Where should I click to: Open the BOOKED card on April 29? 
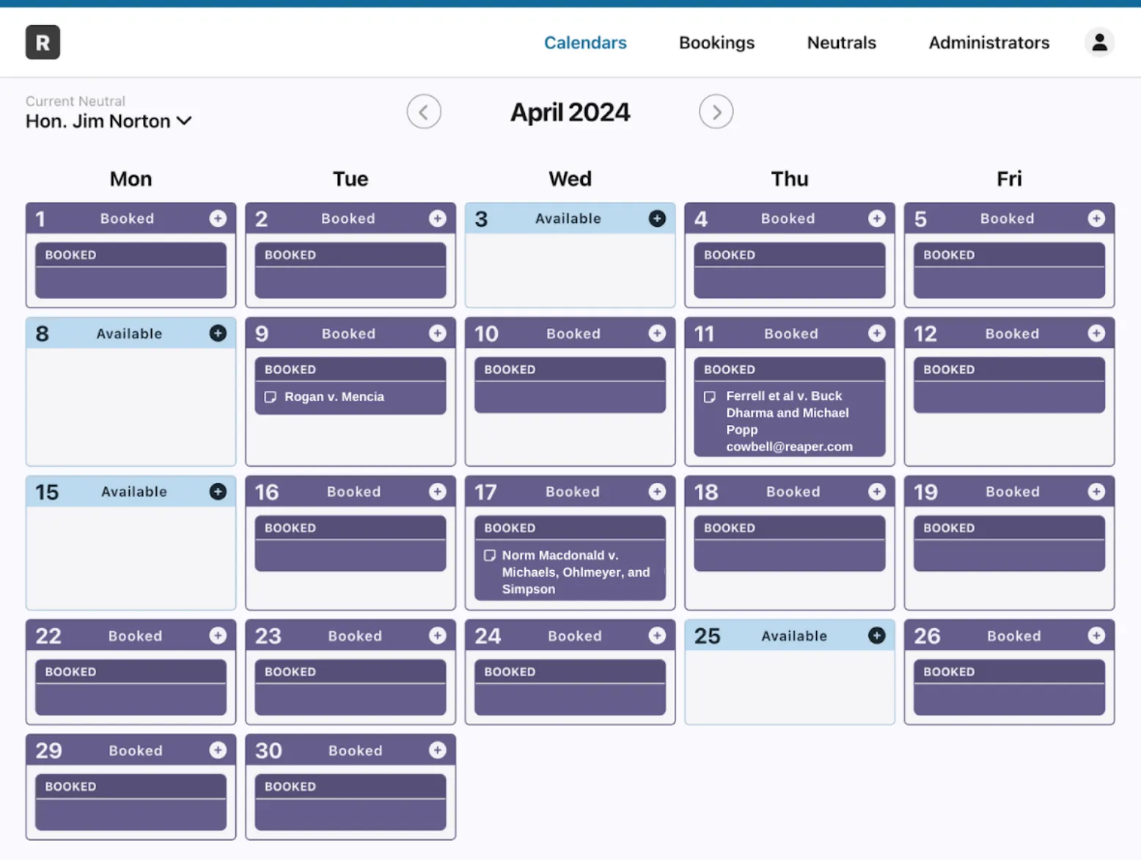click(131, 802)
